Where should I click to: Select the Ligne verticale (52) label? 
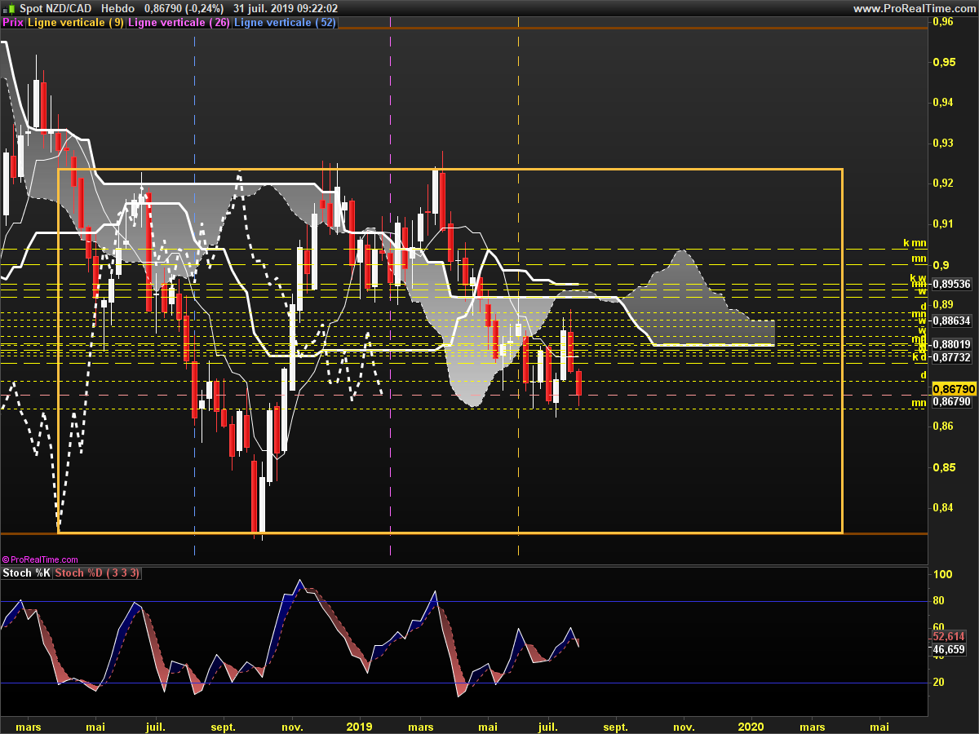[286, 23]
